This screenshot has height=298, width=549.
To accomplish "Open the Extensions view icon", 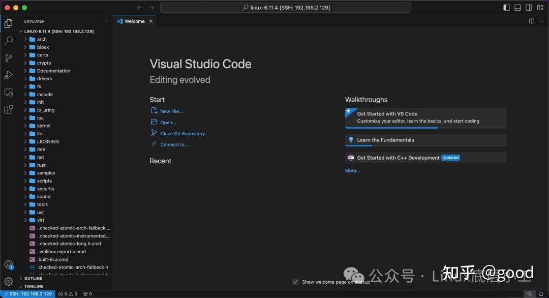I will coord(8,110).
